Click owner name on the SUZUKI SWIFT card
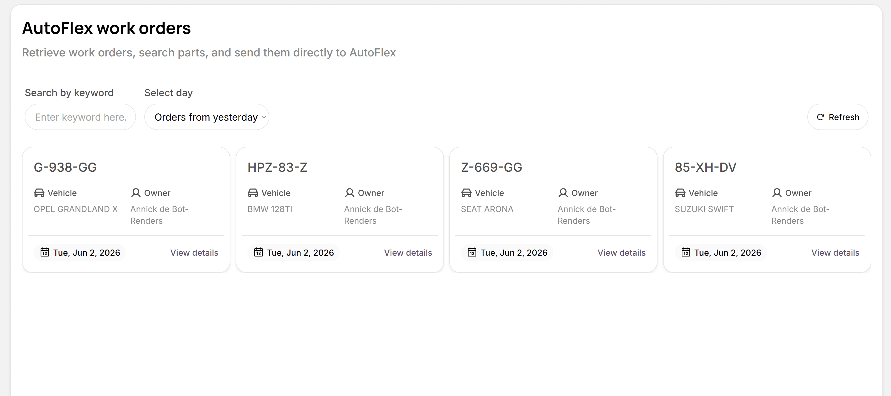This screenshot has width=891, height=396. pos(800,215)
